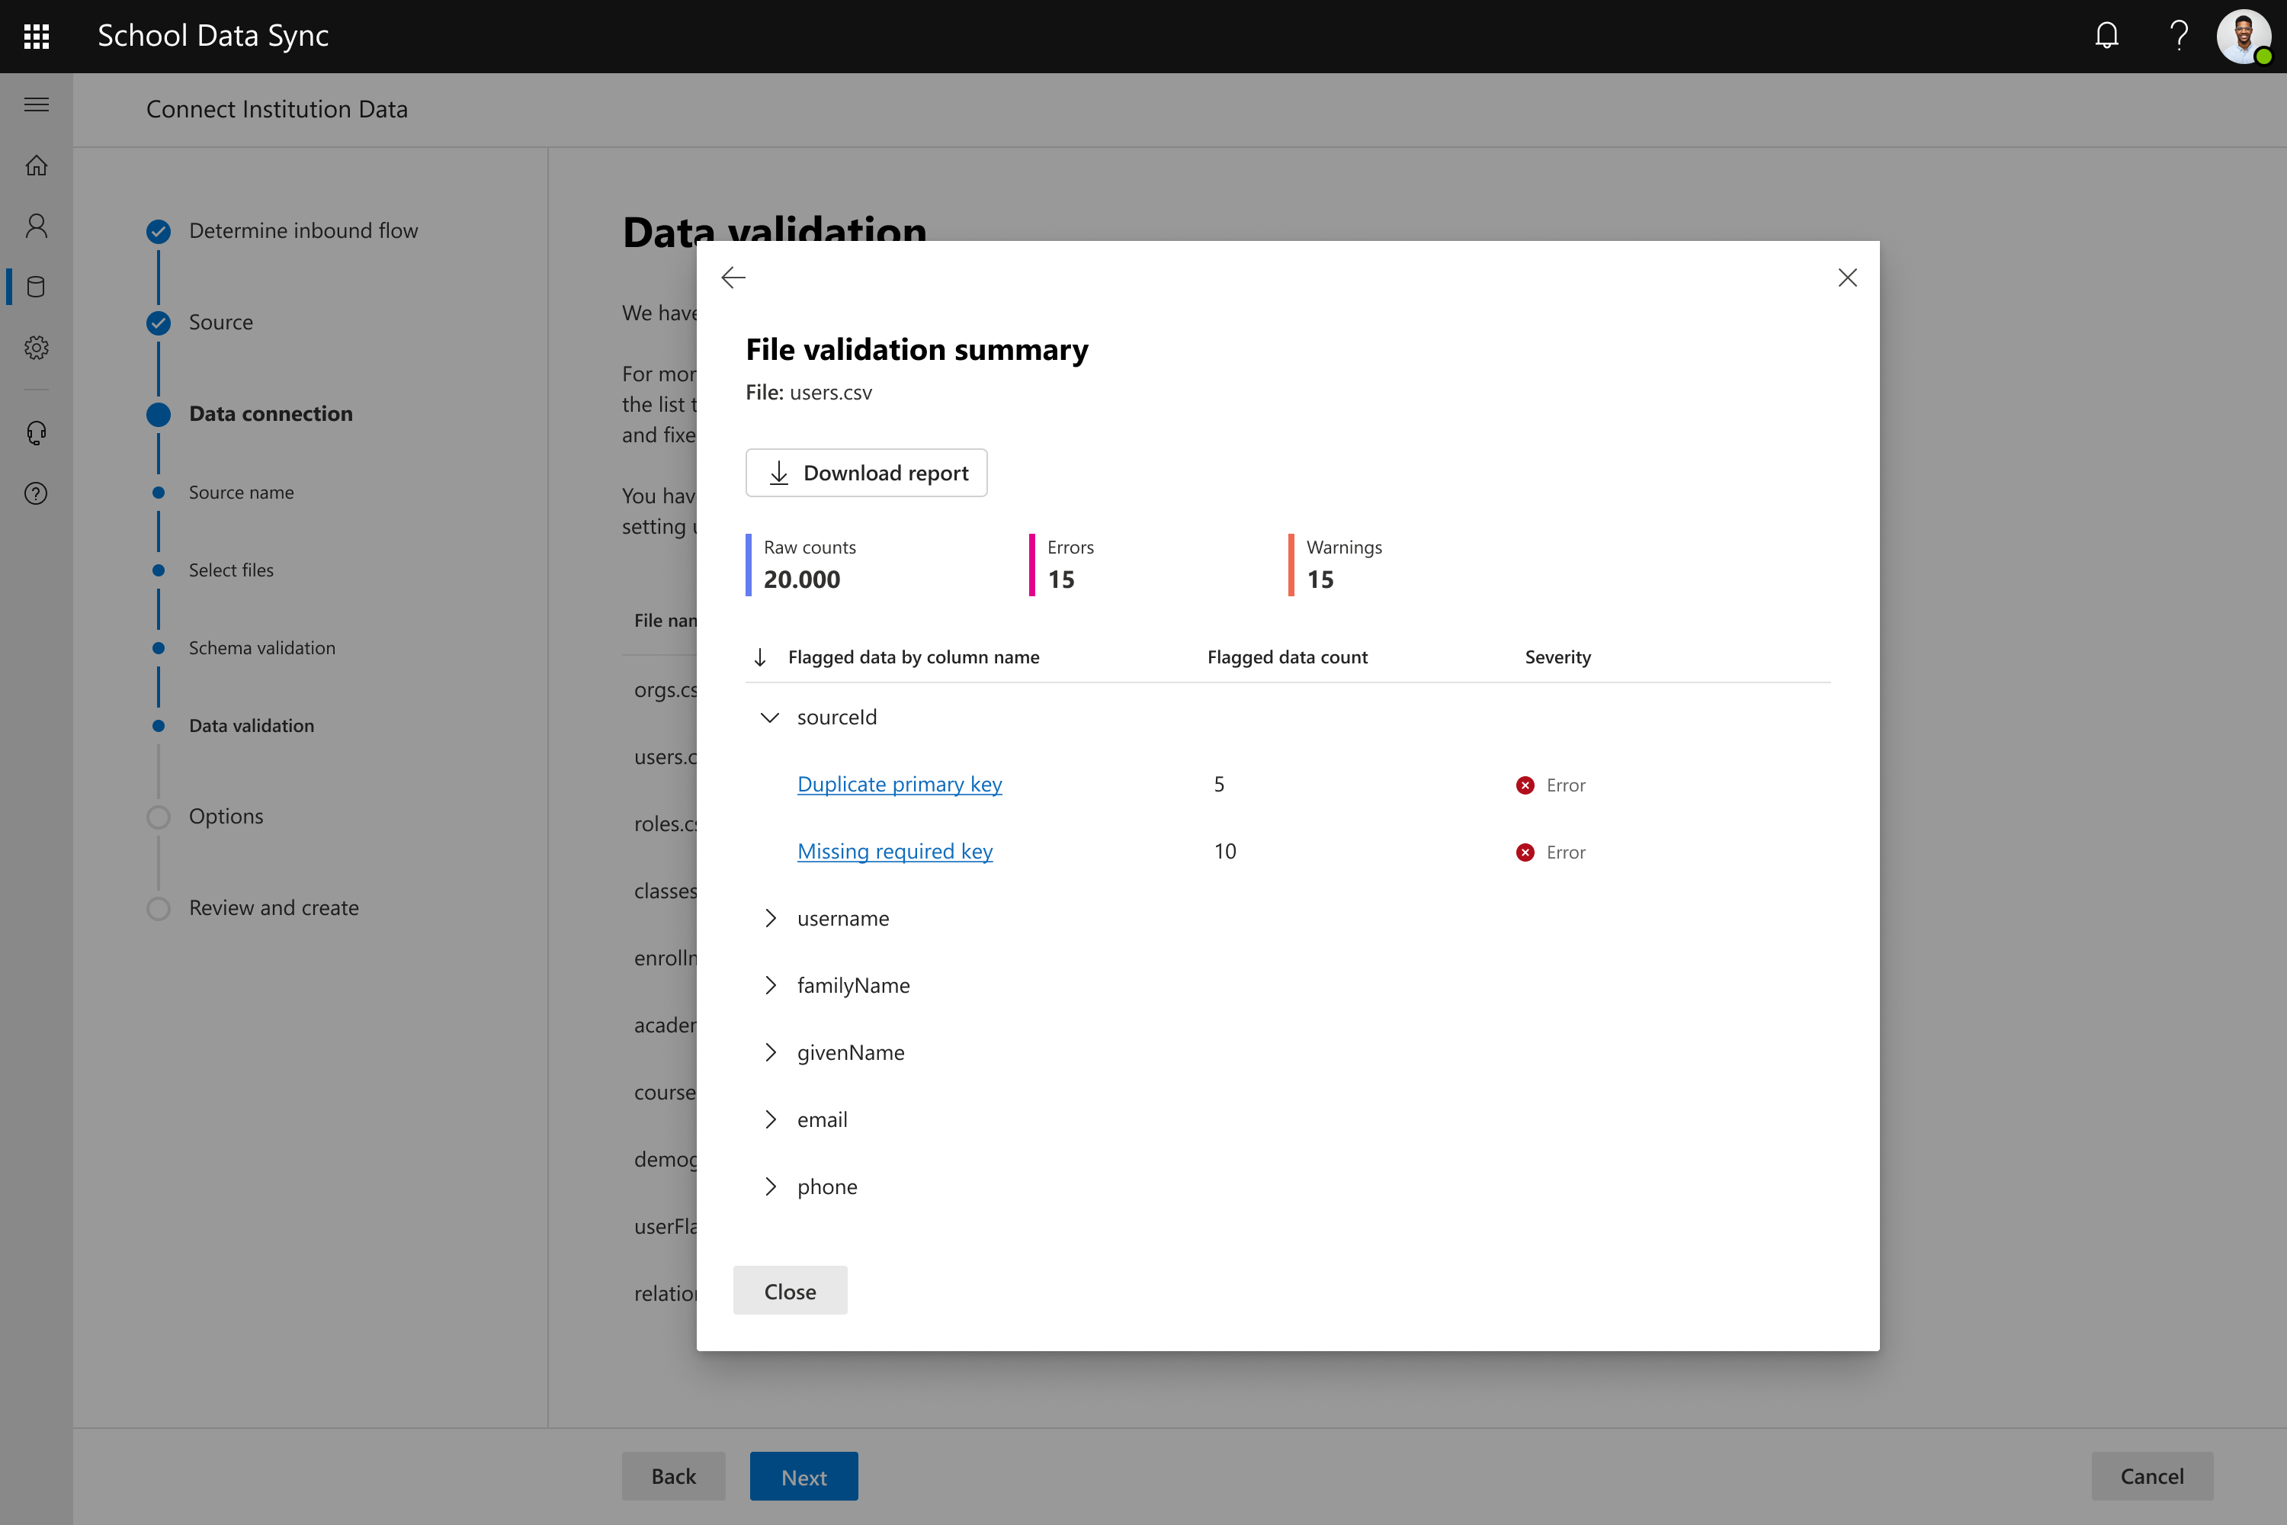Expand the givenName group

[770, 1052]
